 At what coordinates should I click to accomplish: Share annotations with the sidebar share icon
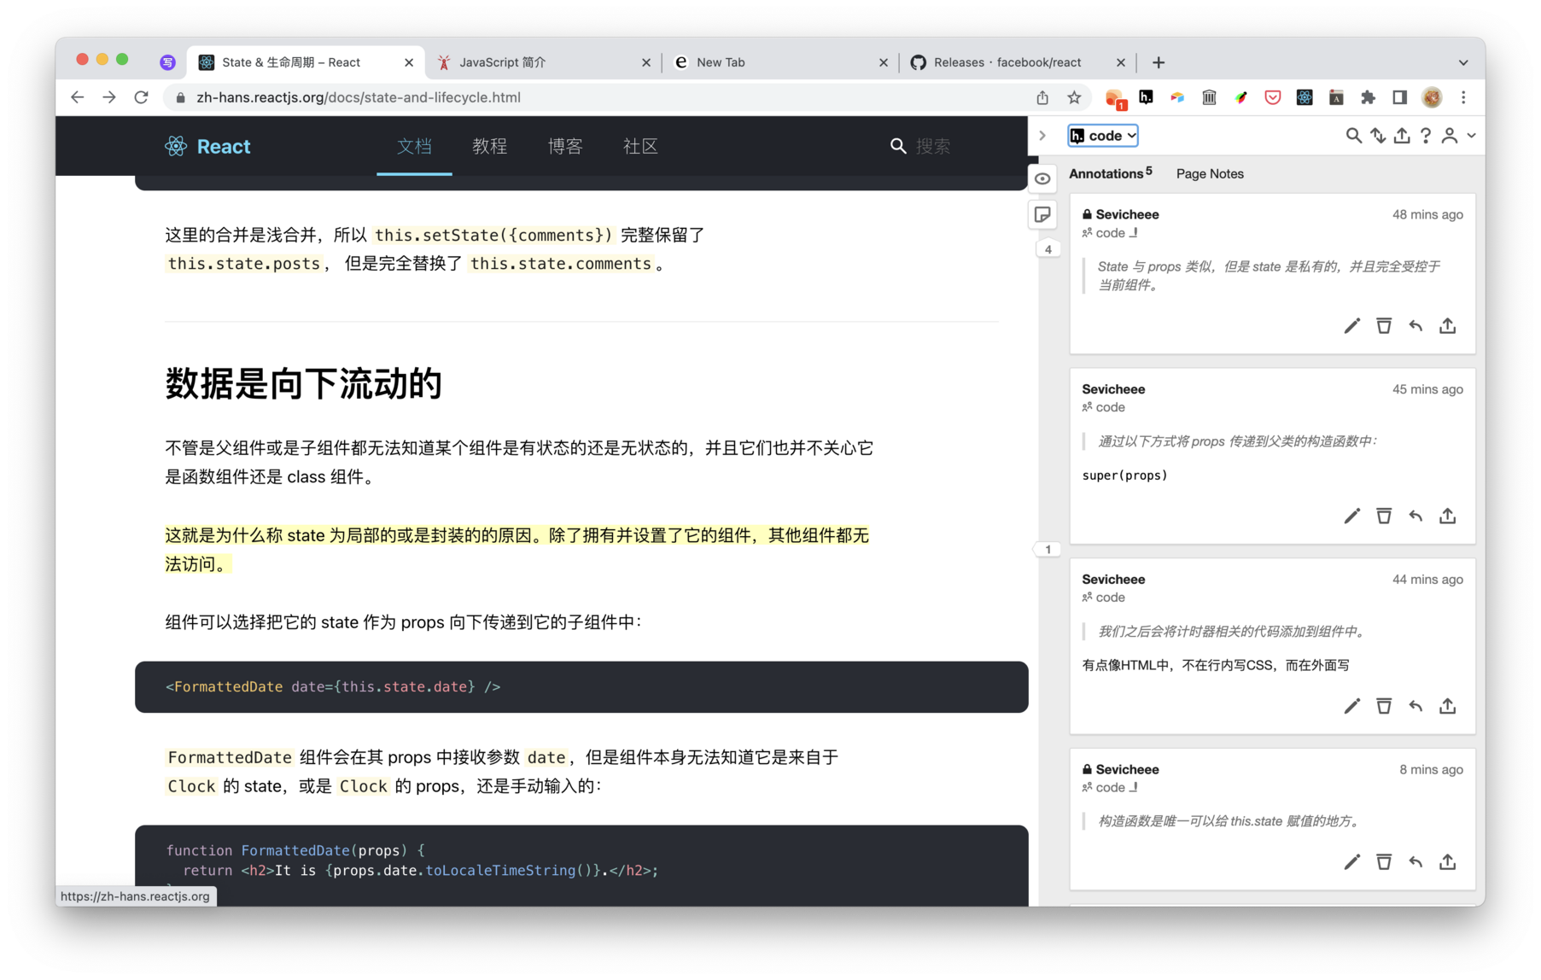1402,136
